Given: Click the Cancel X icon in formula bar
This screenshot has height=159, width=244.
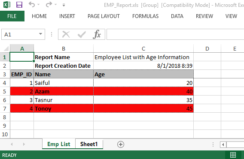Looking at the screenshot, I should tap(66, 34).
